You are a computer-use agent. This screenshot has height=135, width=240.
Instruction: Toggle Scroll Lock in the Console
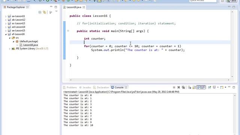tap(194, 87)
